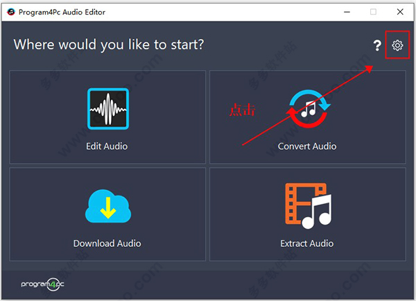
Task: Click the Download Audio cloud icon
Action: 108,206
